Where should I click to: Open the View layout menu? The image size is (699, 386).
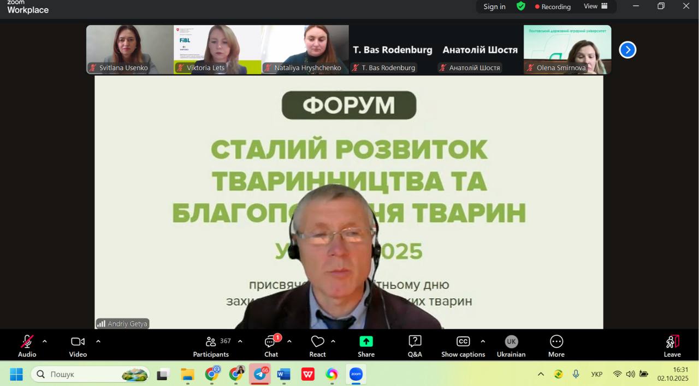click(596, 6)
